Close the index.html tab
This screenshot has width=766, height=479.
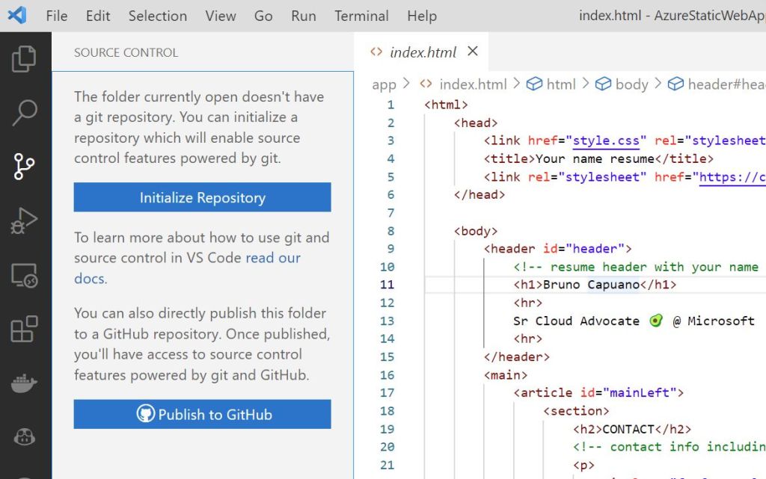click(472, 52)
